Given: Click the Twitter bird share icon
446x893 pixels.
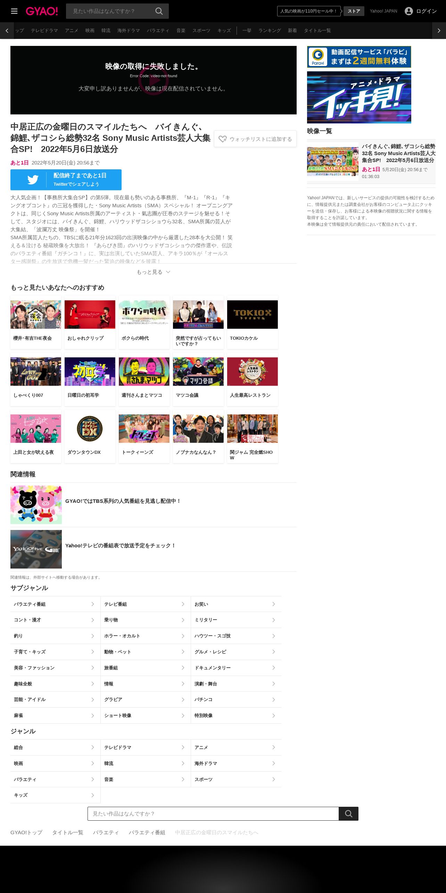Looking at the screenshot, I should [33, 180].
